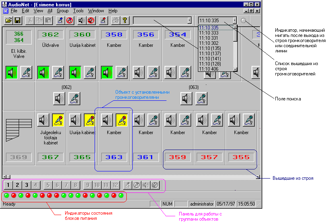Click the Cut scissors toolbar icon
333x223 pixels.
(30, 21)
